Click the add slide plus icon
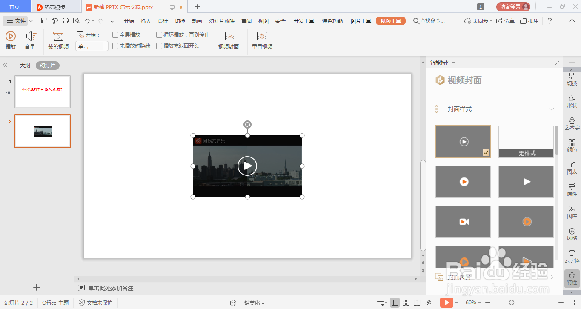581x309 pixels. [37, 287]
